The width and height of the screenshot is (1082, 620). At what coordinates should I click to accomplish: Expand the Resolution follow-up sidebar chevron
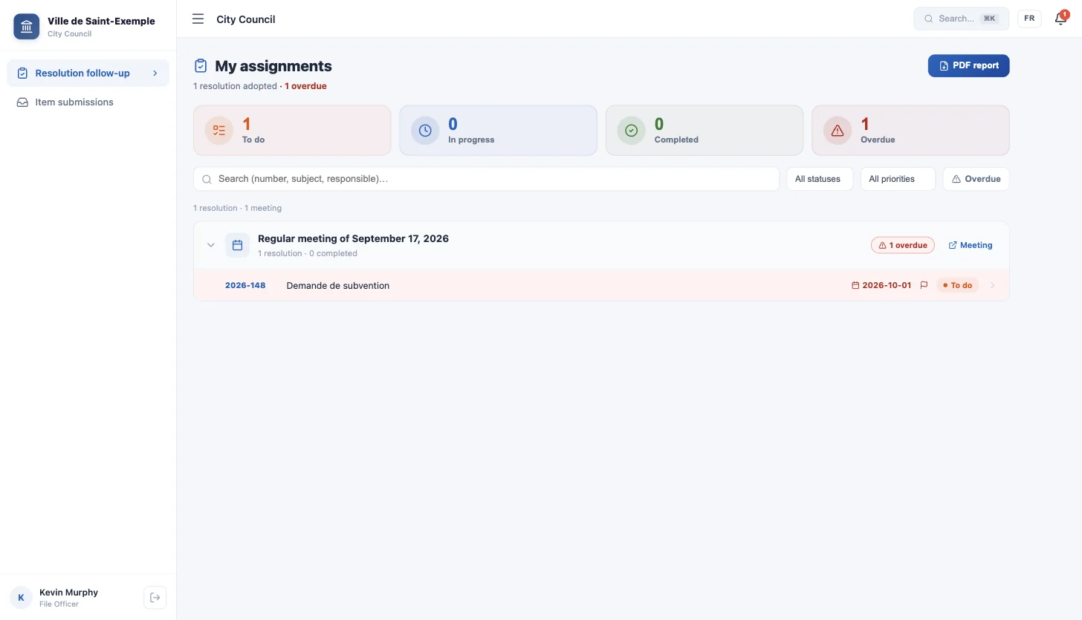[155, 73]
